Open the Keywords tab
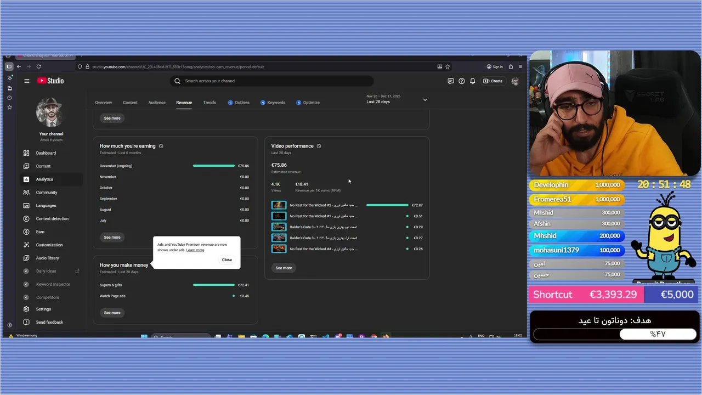The height and width of the screenshot is (395, 702). (x=273, y=103)
